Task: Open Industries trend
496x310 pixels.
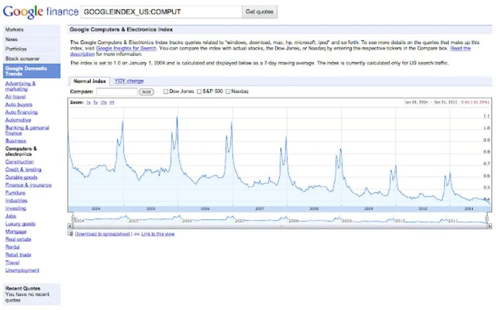Action: [16, 201]
